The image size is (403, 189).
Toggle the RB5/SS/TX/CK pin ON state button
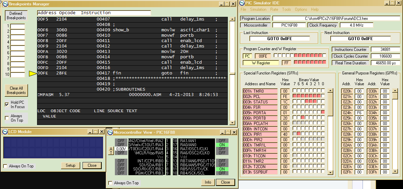(x=222, y=169)
